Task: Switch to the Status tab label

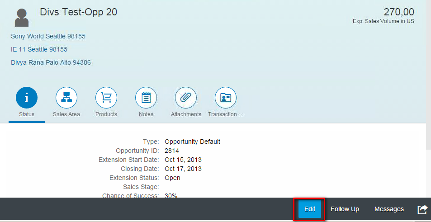Action: coord(27,114)
